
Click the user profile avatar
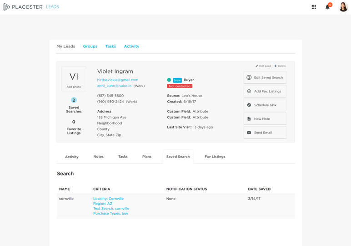point(343,7)
